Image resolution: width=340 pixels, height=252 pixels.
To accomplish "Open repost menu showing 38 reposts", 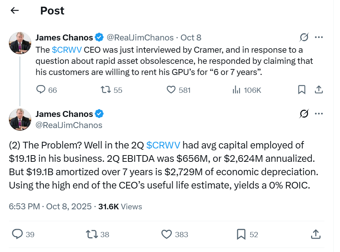I will pyautogui.click(x=92, y=234).
